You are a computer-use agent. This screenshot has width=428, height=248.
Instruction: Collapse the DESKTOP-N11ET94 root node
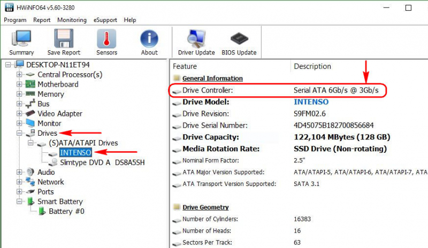[x=8, y=65]
